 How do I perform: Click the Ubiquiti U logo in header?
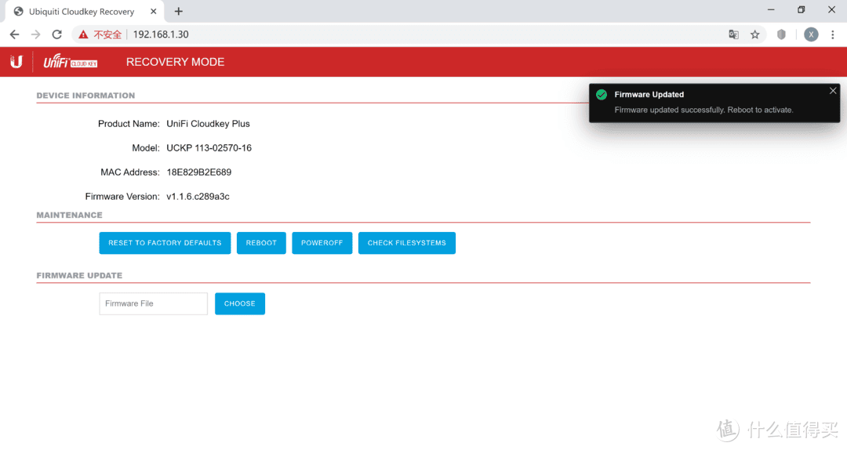click(16, 62)
